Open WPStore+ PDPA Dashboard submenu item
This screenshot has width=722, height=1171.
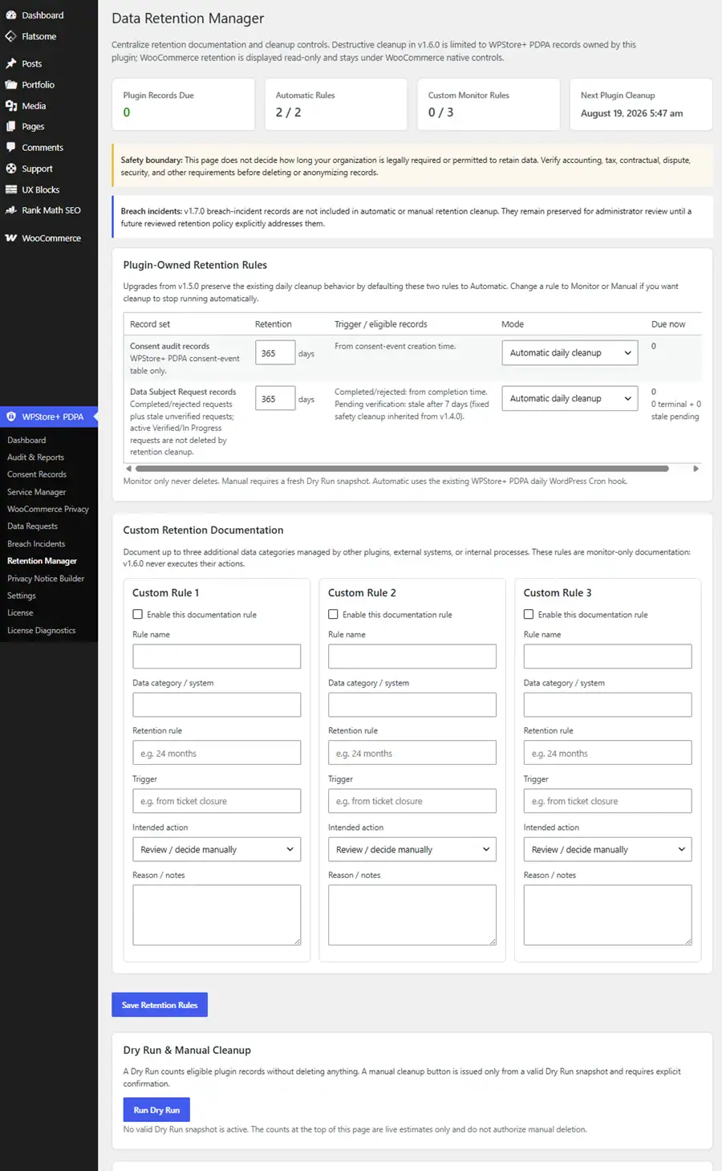[26, 440]
